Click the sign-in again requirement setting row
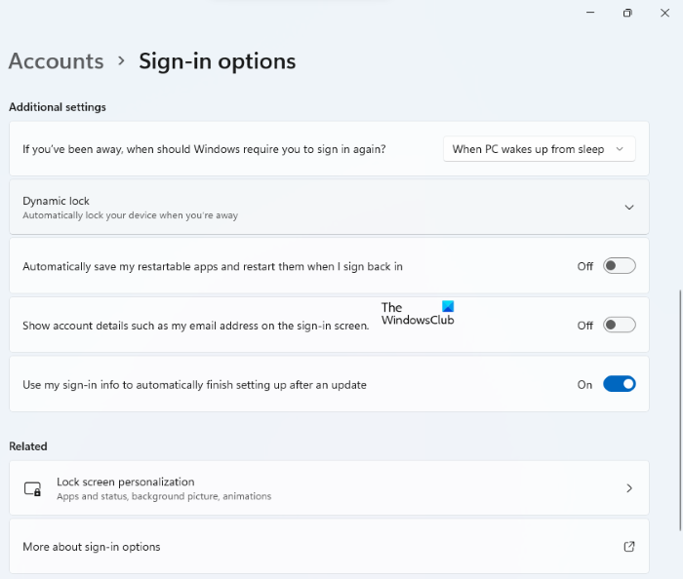 tap(205, 149)
